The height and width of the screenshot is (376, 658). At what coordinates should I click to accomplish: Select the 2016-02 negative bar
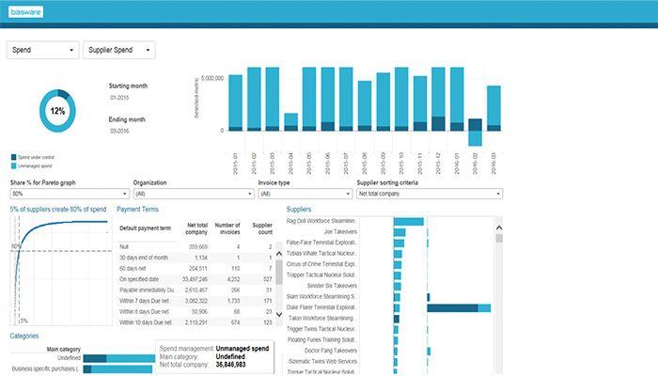click(475, 138)
